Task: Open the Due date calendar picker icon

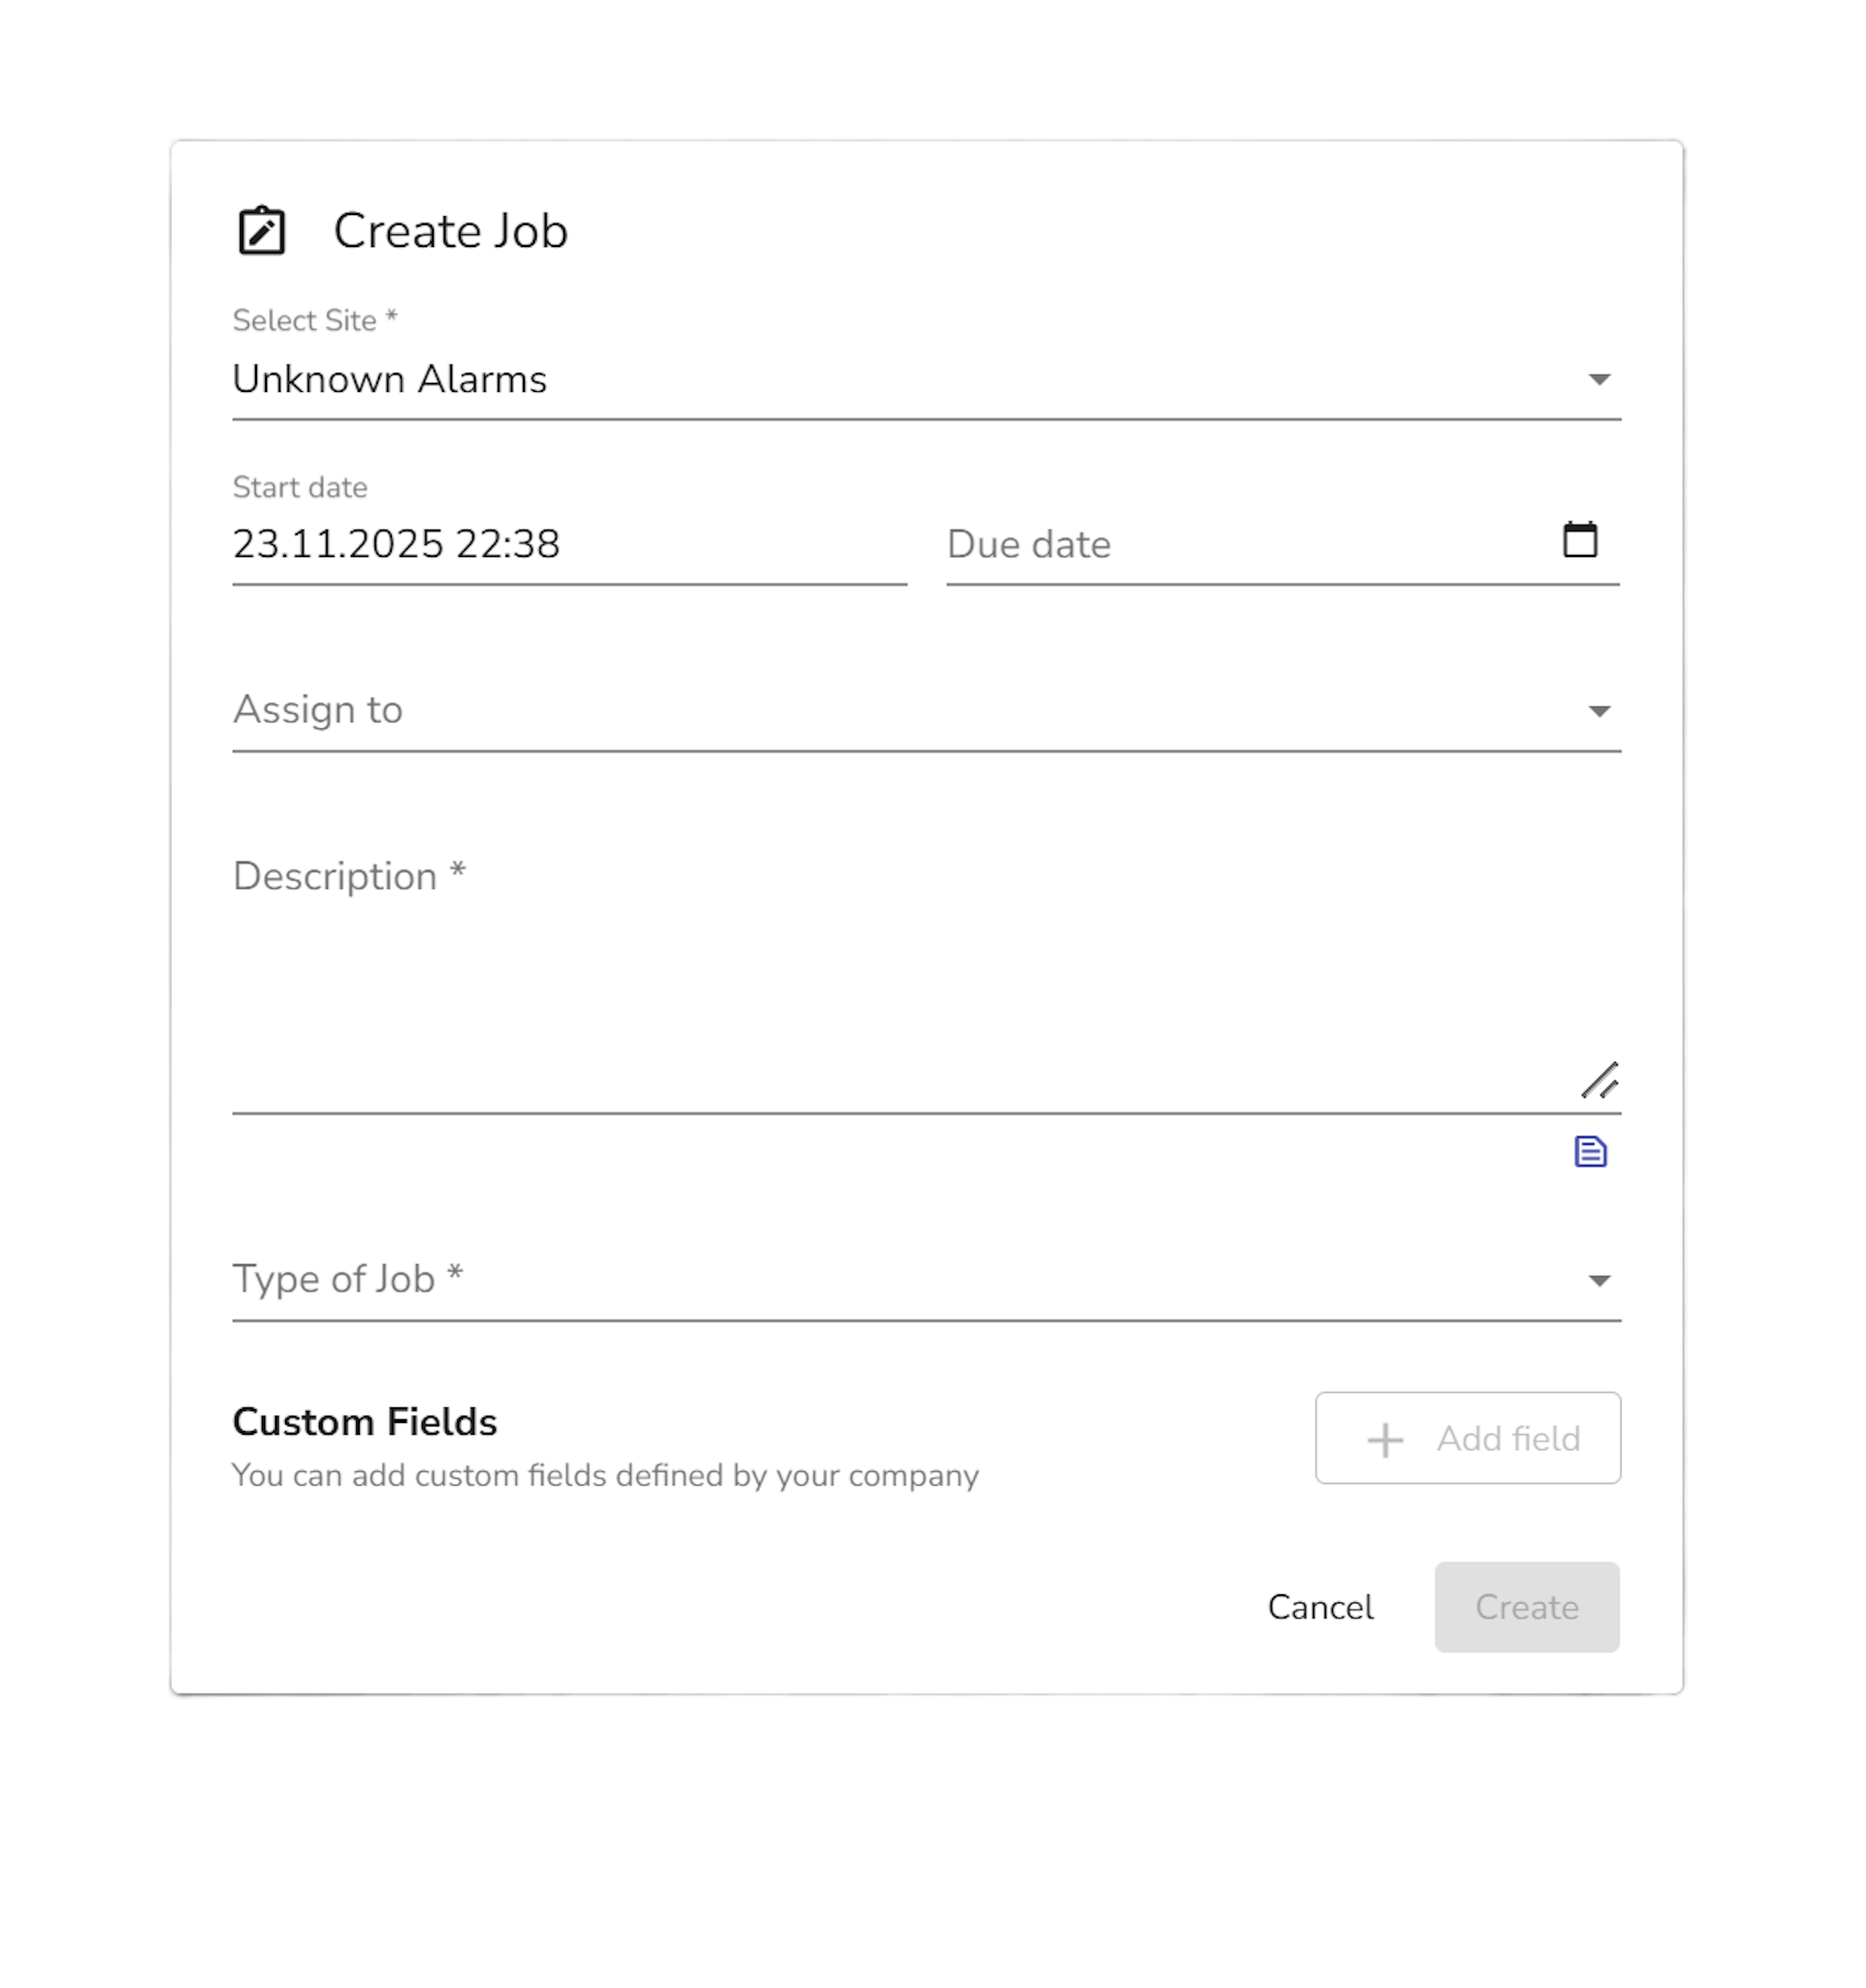Action: tap(1579, 540)
